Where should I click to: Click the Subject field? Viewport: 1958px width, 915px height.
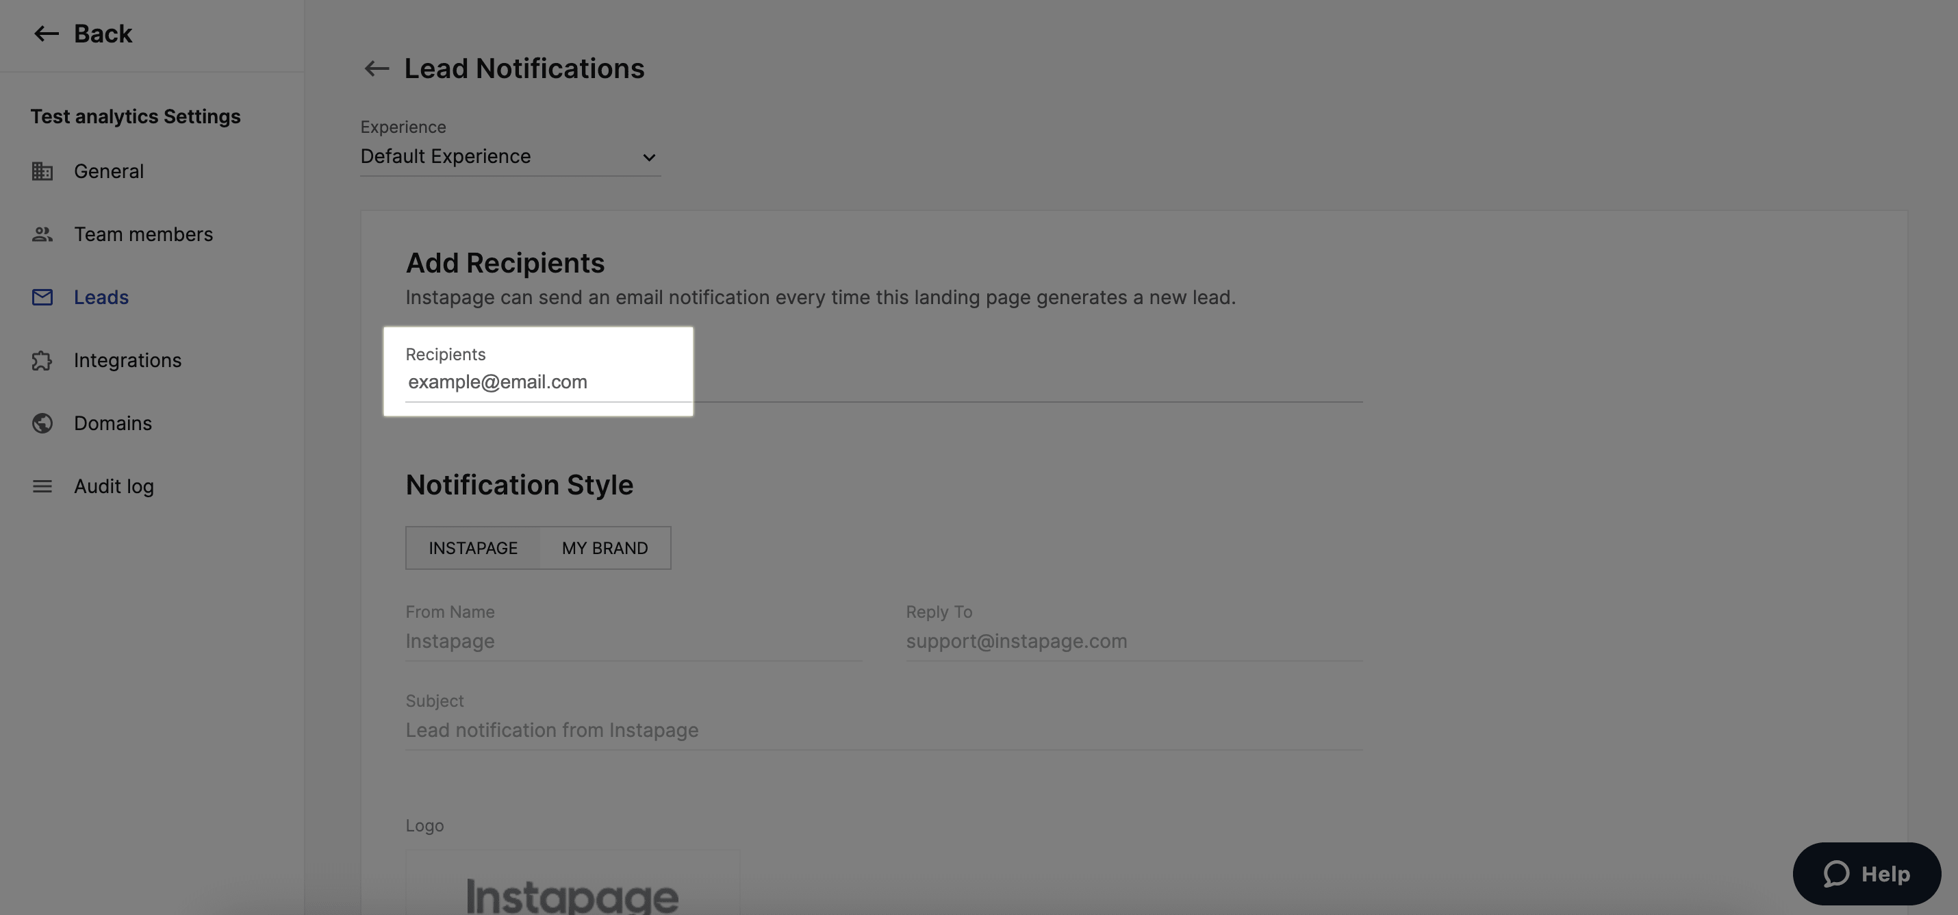point(883,731)
